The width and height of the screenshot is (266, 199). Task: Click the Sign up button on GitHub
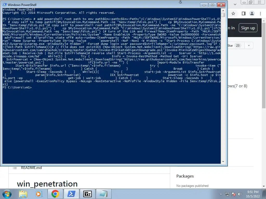coord(248,28)
